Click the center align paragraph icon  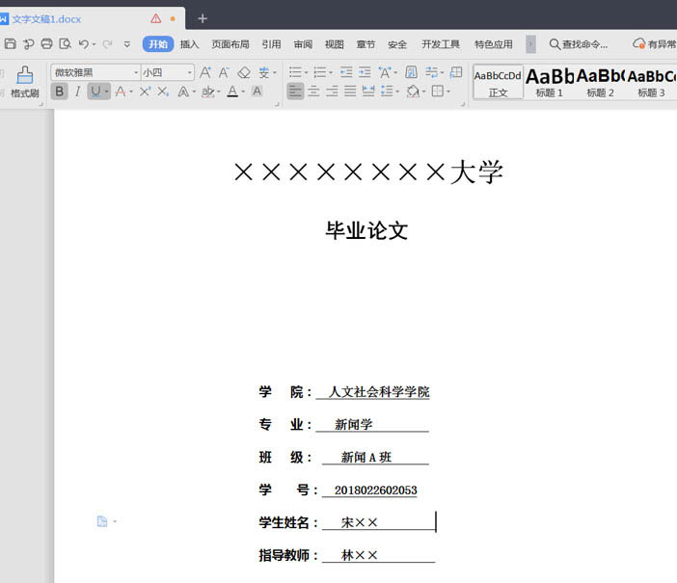[313, 91]
